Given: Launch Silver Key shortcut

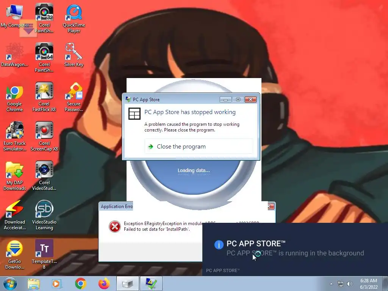Looking at the screenshot, I should [x=74, y=55].
